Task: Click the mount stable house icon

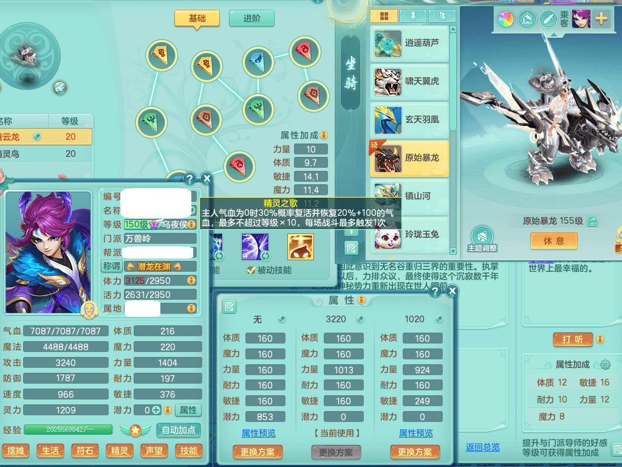Action: click(527, 19)
